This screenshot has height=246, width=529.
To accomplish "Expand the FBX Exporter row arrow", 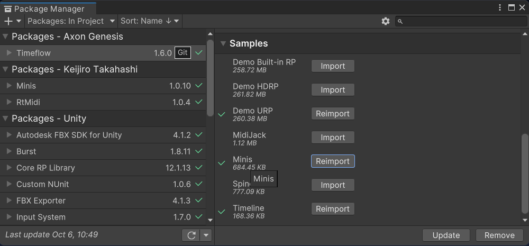I will [x=10, y=201].
